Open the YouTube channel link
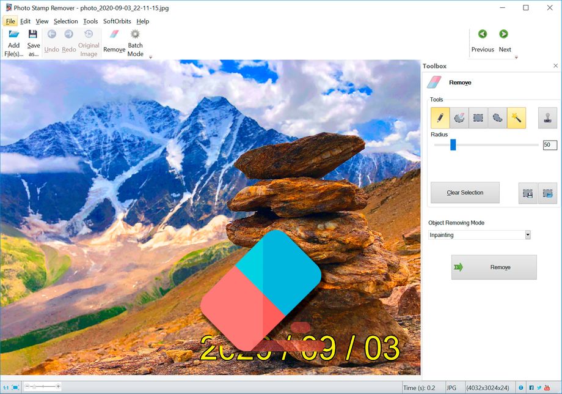The height and width of the screenshot is (394, 562). pos(548,386)
